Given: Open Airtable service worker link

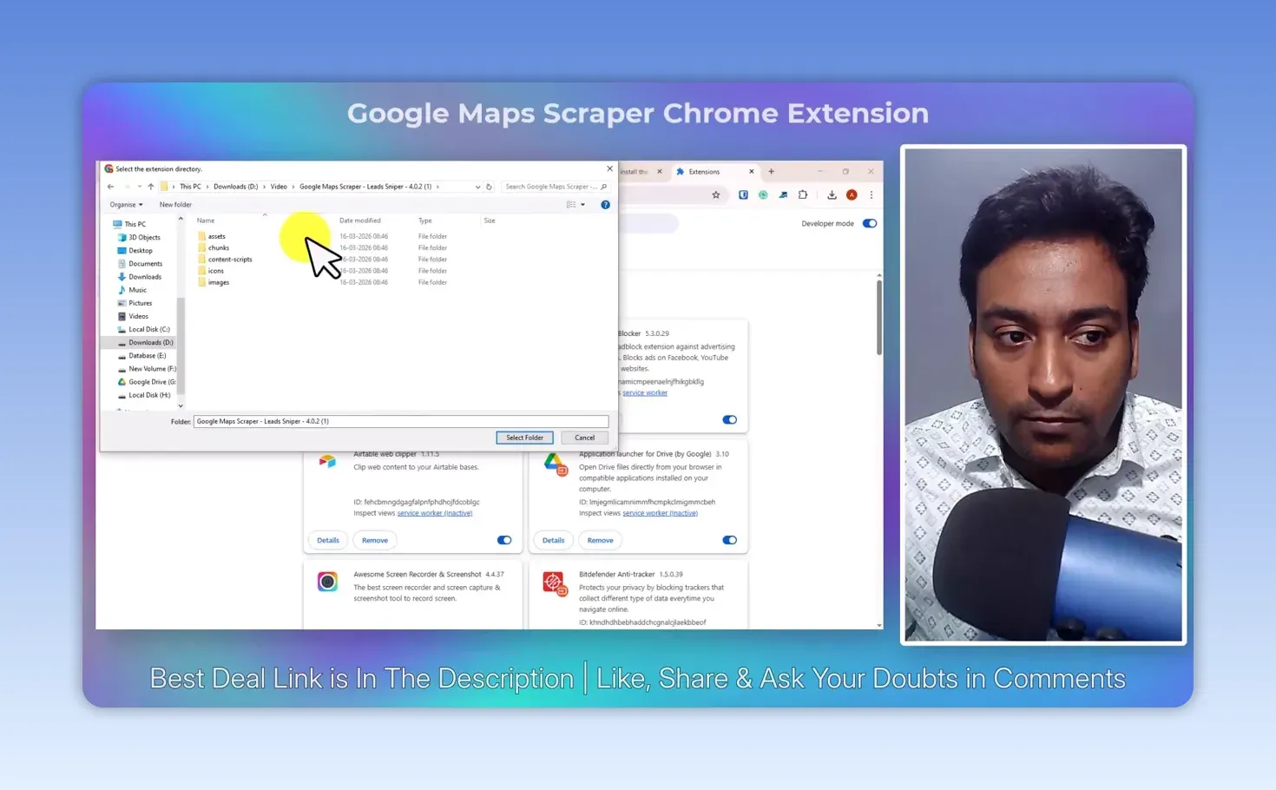Looking at the screenshot, I should [x=435, y=513].
